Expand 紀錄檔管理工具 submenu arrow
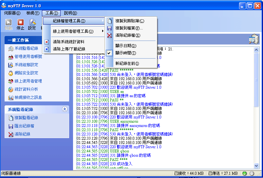263x178 pixels. click(x=103, y=21)
